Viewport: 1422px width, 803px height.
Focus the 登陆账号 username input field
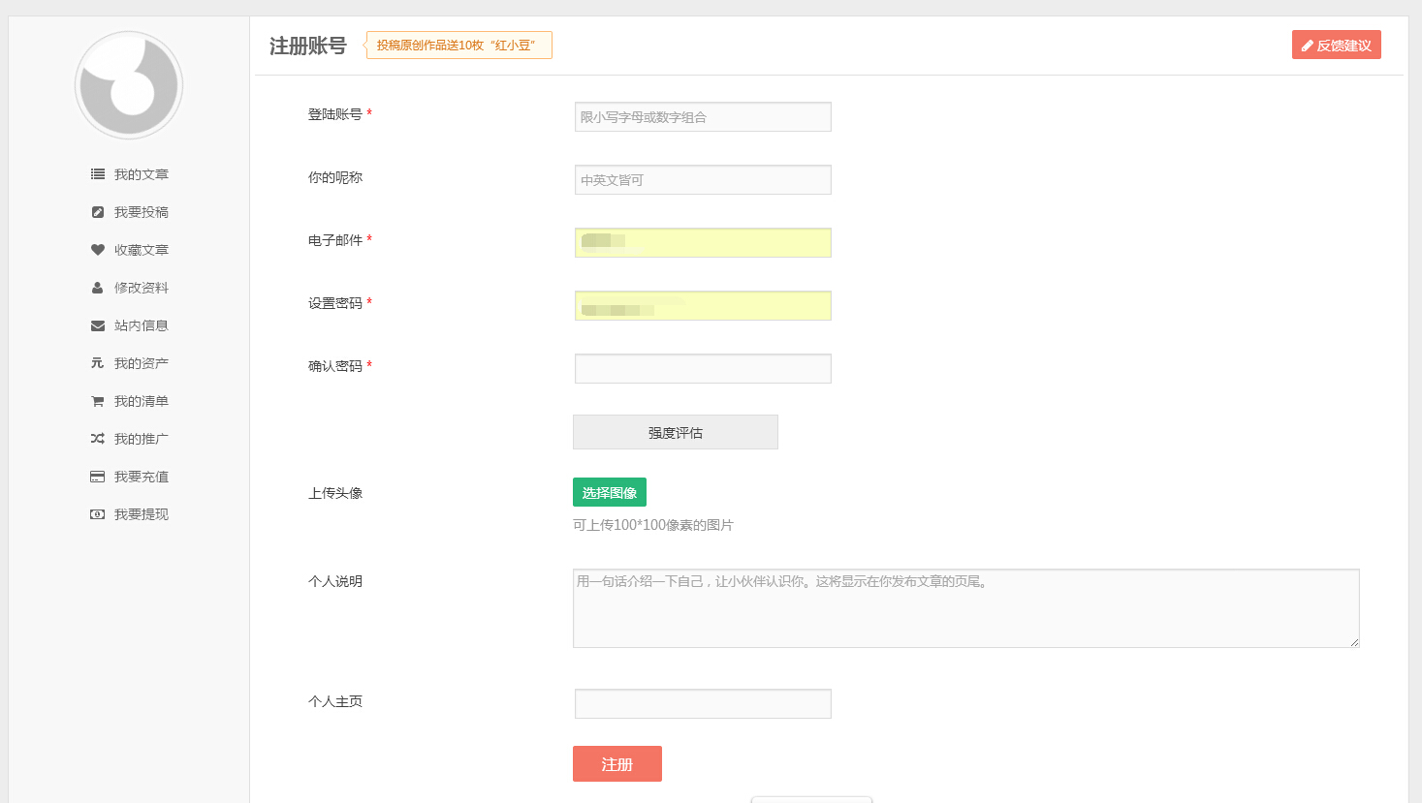[x=703, y=117]
